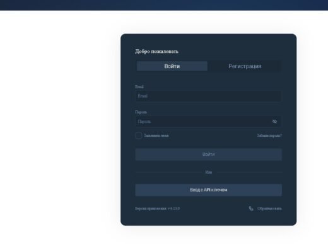Enable the Запомнить меня checkbox

tap(139, 136)
